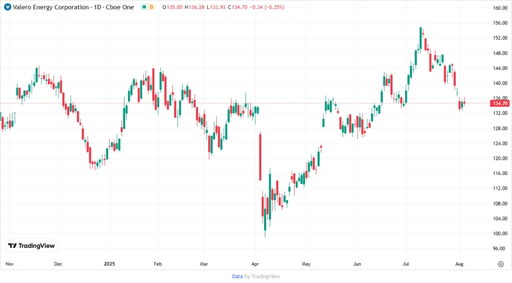This screenshot has height=283, width=512.
Task: Click the tall red early-April gap-down candle
Action: point(260,156)
